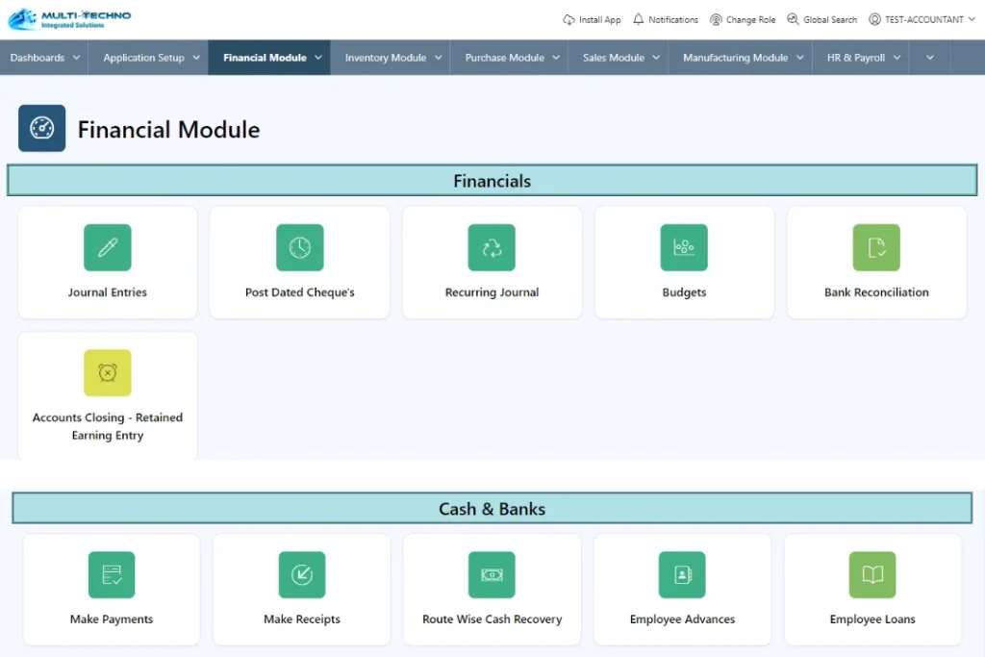Screen dimensions: 985x657
Task: Expand the overflow chevron after HR & Payroll
Action: (x=929, y=58)
